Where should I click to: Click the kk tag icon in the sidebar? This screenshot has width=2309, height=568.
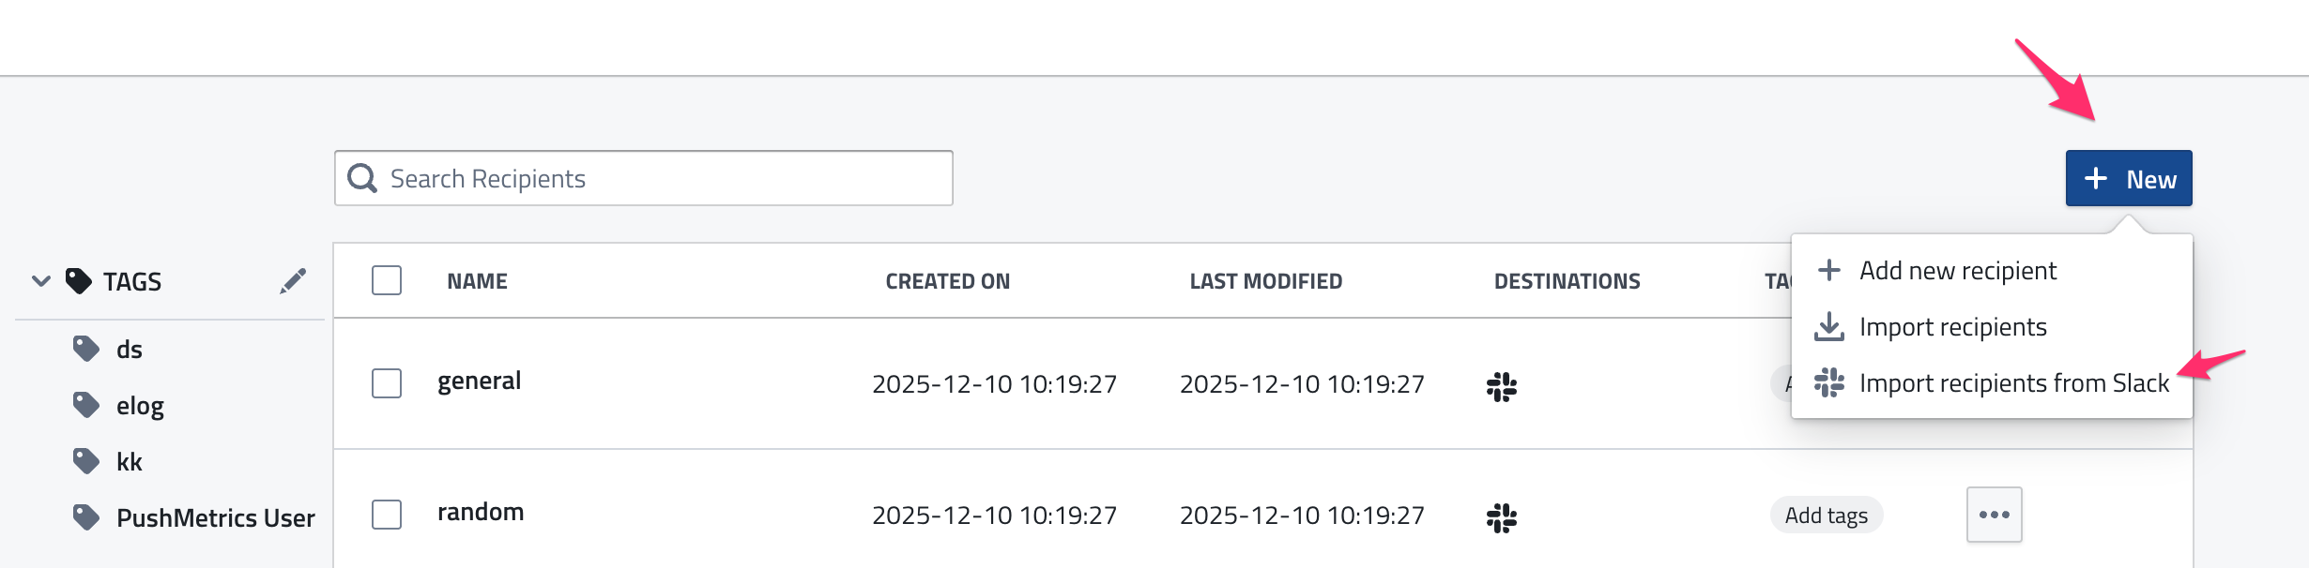pos(86,461)
